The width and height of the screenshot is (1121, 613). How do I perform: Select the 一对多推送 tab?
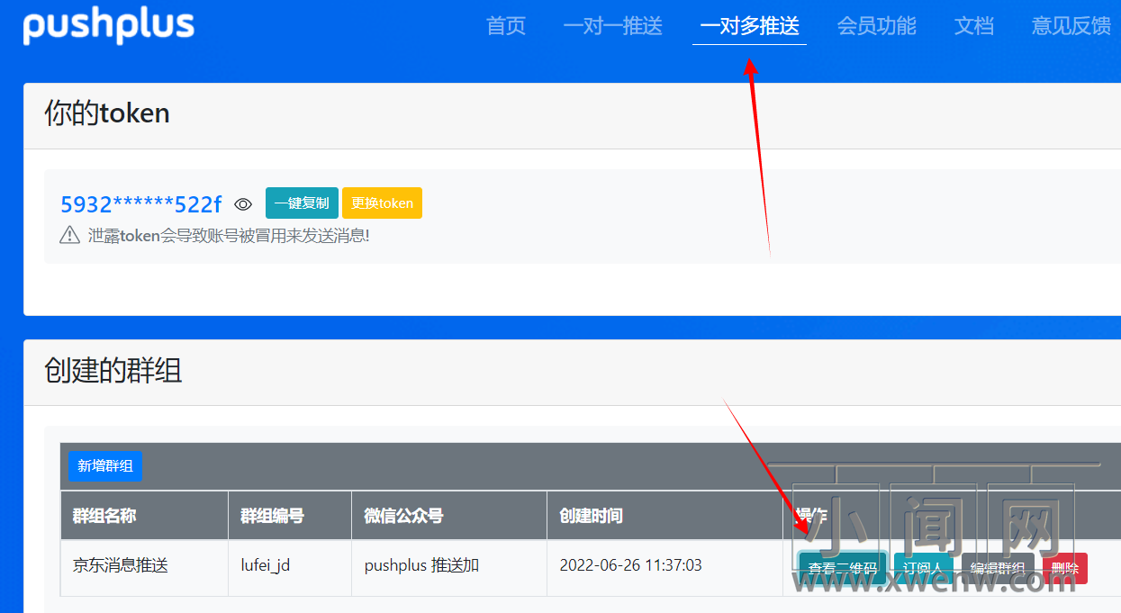click(x=749, y=26)
